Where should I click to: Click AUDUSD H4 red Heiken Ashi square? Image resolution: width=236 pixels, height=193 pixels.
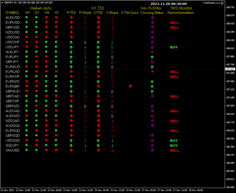click(46, 17)
